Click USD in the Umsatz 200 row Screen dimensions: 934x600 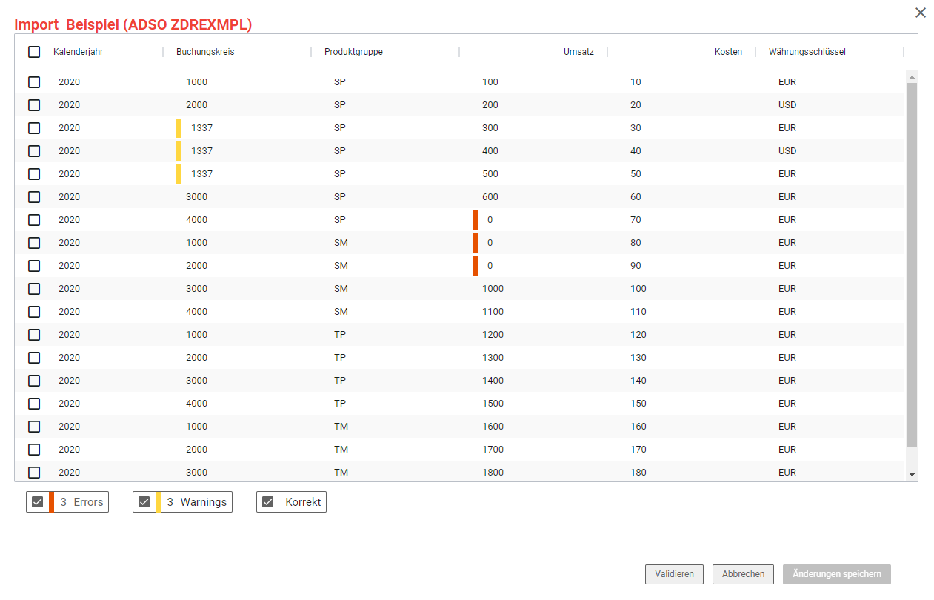pyautogui.click(x=787, y=105)
